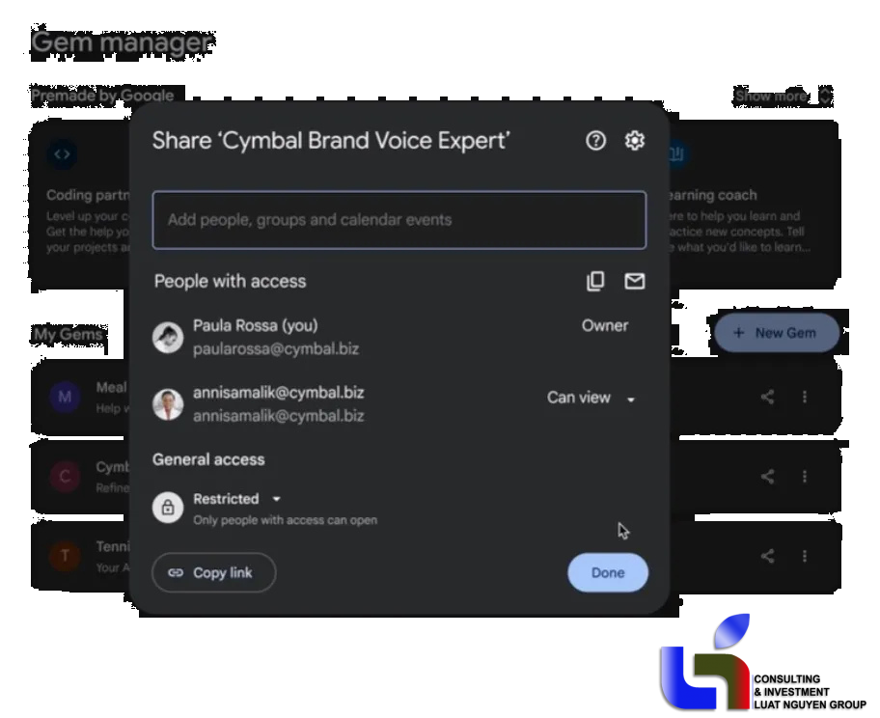Click the lock icon under General access
Screen dimensions: 880x718
(168, 508)
